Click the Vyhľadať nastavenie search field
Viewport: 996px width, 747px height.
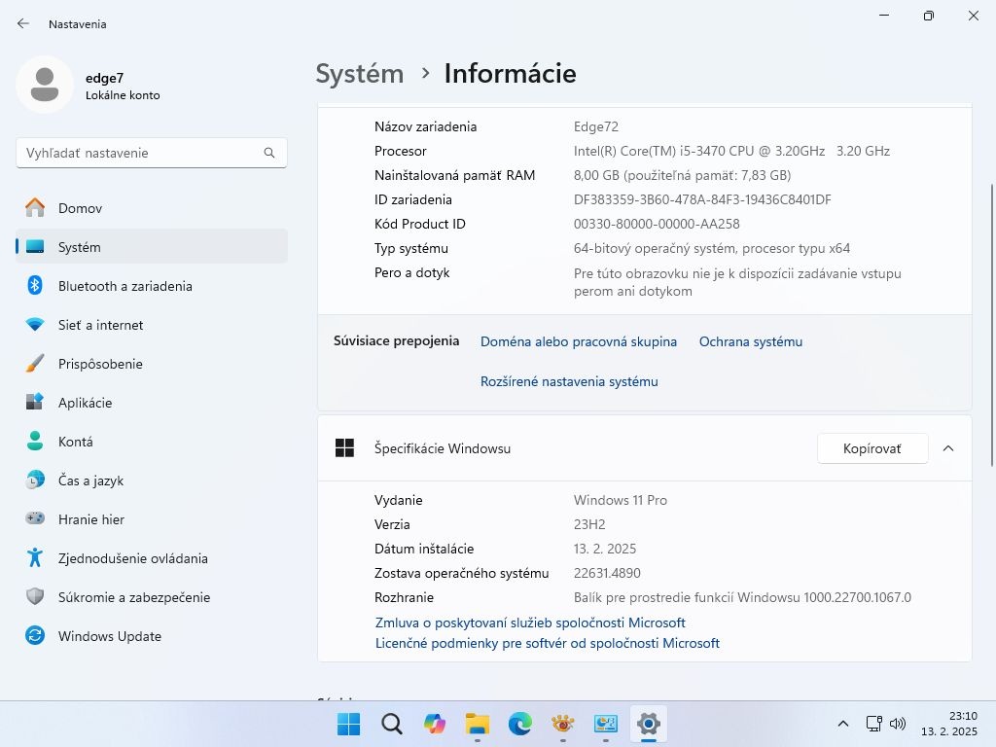tap(152, 153)
